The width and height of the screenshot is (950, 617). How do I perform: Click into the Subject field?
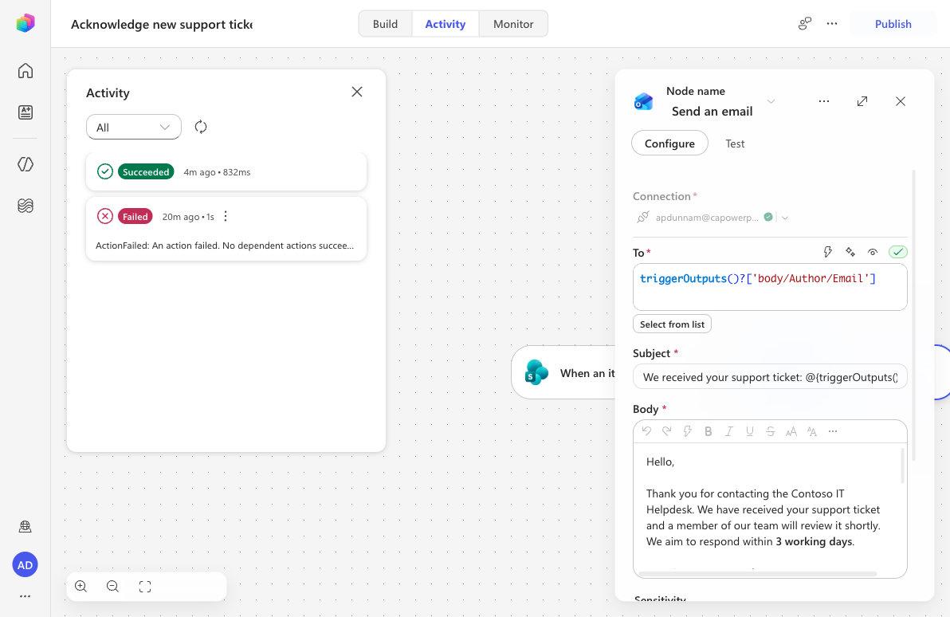click(769, 376)
